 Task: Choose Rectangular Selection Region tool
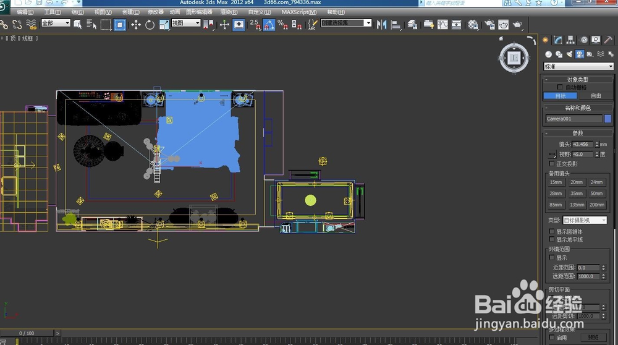coord(105,25)
